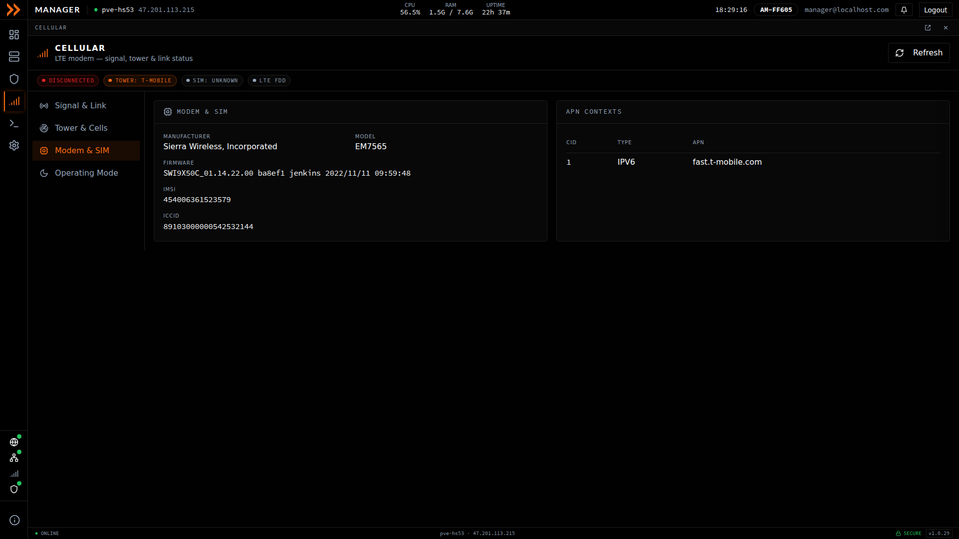Click the APN fast.t-mobile.com cell
The height and width of the screenshot is (539, 959).
727,162
